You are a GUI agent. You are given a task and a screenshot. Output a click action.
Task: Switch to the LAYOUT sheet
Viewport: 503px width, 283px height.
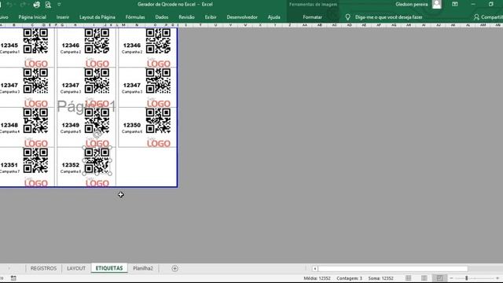[76, 268]
